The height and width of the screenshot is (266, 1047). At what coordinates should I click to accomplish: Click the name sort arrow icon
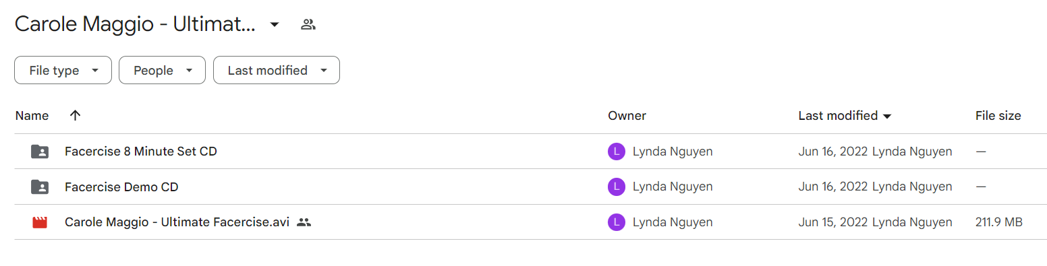click(75, 115)
